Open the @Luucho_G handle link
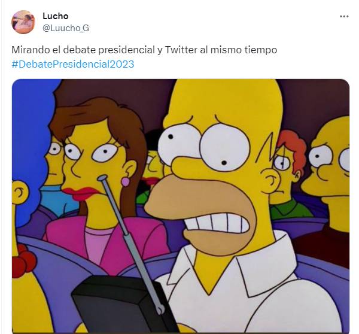Screen dimensions: 359x334 coord(66,28)
